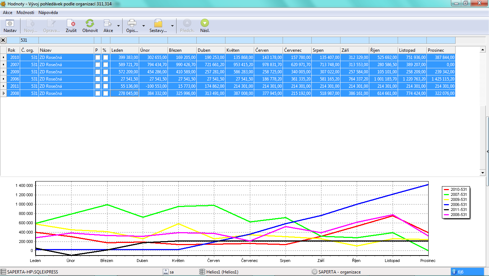Select the cell 990 426,70 in Březen
Image resolution: width=489 pixels, height=276 pixels.
pyautogui.click(x=182, y=64)
